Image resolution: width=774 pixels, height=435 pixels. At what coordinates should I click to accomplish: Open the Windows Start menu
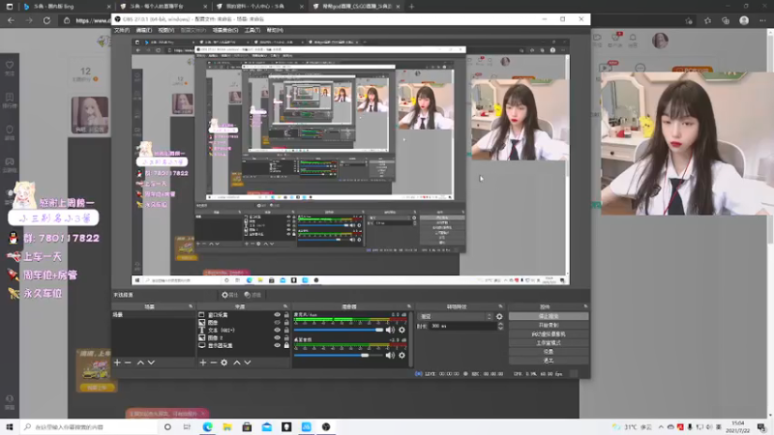click(x=10, y=426)
